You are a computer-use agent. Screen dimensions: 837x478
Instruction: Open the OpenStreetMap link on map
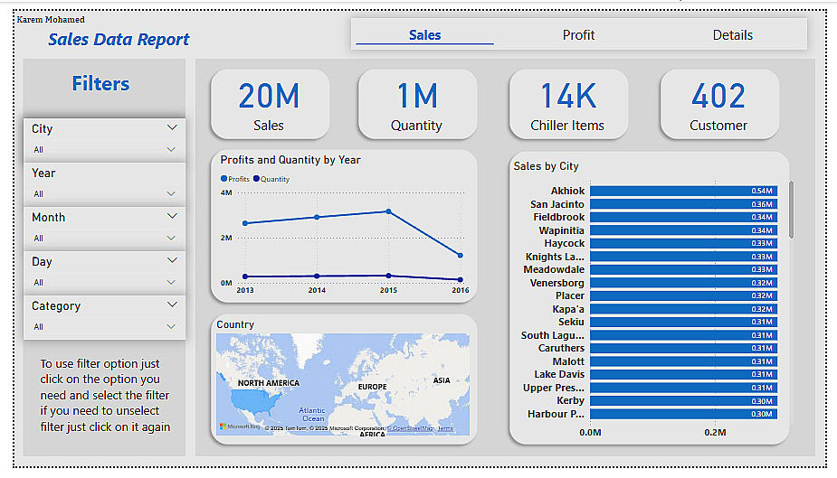tap(413, 428)
